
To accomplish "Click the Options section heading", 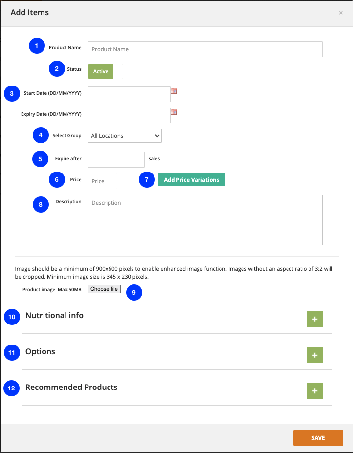I will [x=40, y=352].
